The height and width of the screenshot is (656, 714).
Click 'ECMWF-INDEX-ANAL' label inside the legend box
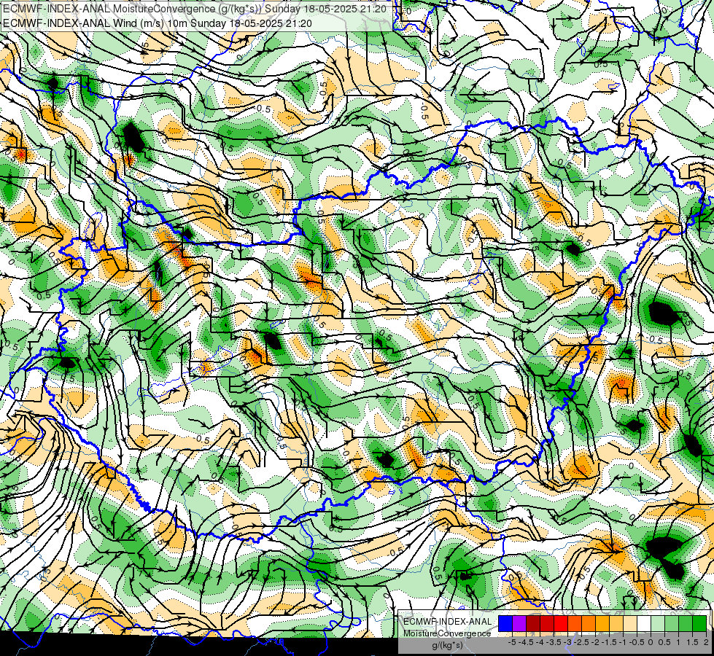click(447, 622)
